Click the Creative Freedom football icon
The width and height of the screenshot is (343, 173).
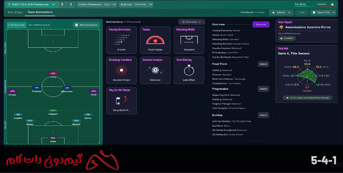155,70
